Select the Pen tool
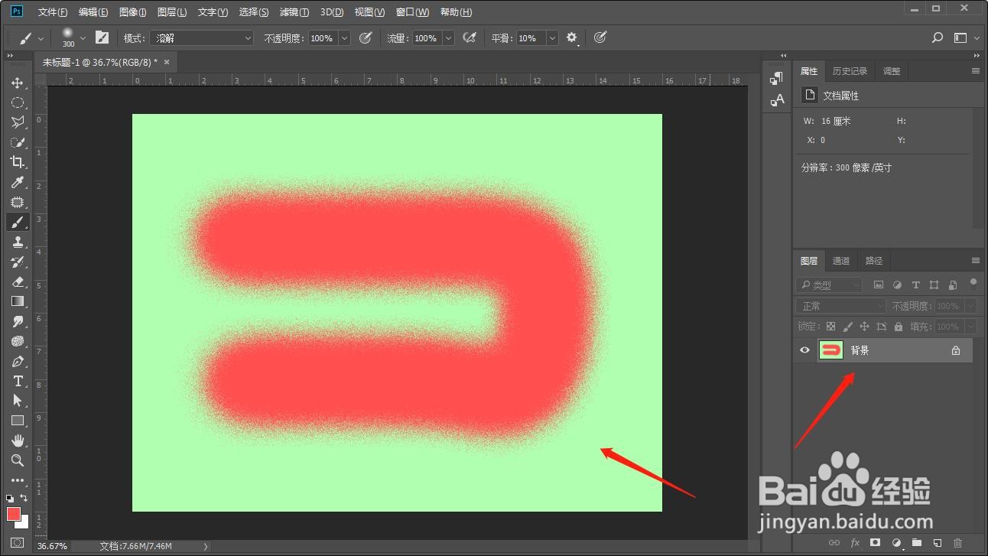The width and height of the screenshot is (988, 556). (x=18, y=361)
